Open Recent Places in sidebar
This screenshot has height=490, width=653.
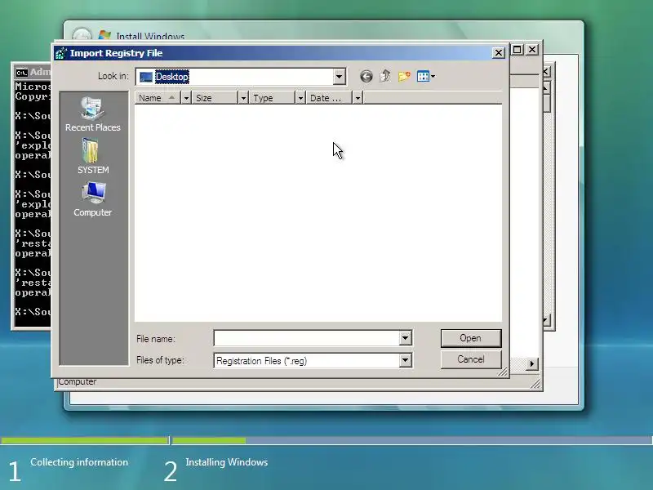click(x=92, y=114)
